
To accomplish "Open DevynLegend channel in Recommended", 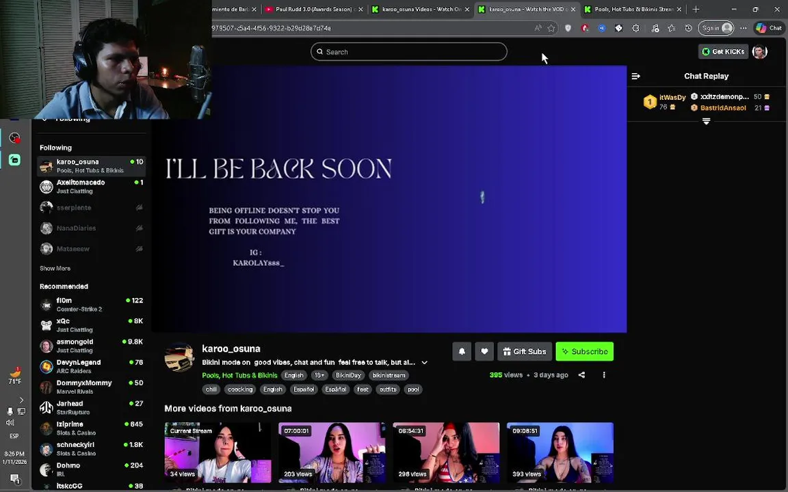I will pyautogui.click(x=92, y=366).
